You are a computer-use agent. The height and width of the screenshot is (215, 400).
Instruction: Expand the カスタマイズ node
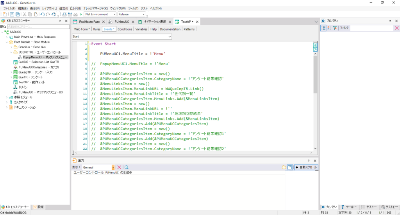coord(7,102)
